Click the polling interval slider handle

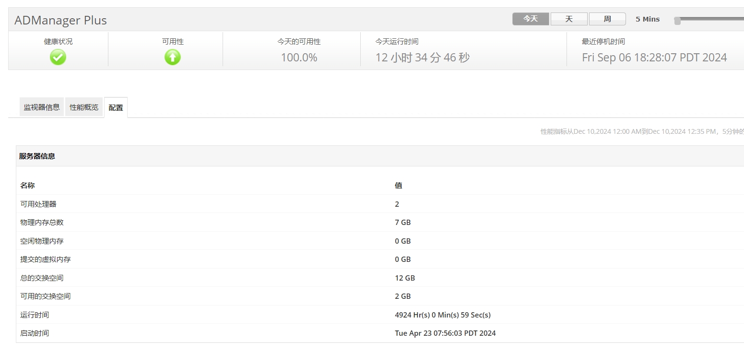coord(677,20)
